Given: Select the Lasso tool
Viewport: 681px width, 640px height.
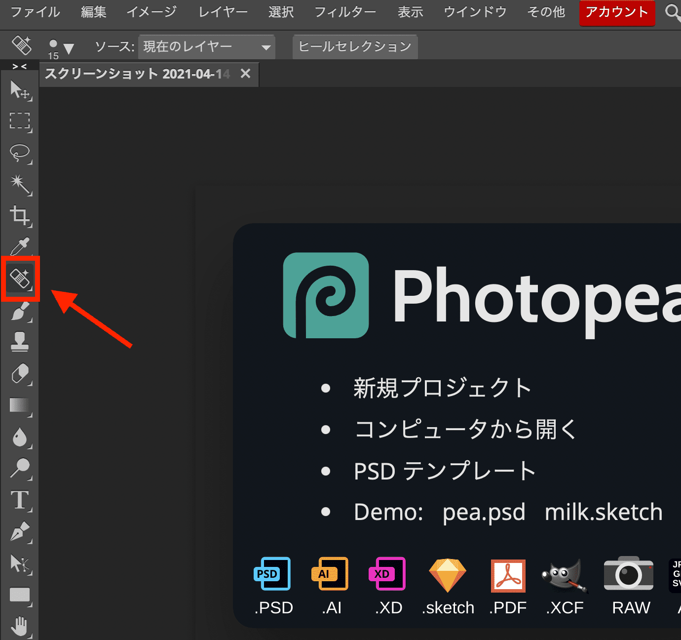Looking at the screenshot, I should [x=20, y=153].
